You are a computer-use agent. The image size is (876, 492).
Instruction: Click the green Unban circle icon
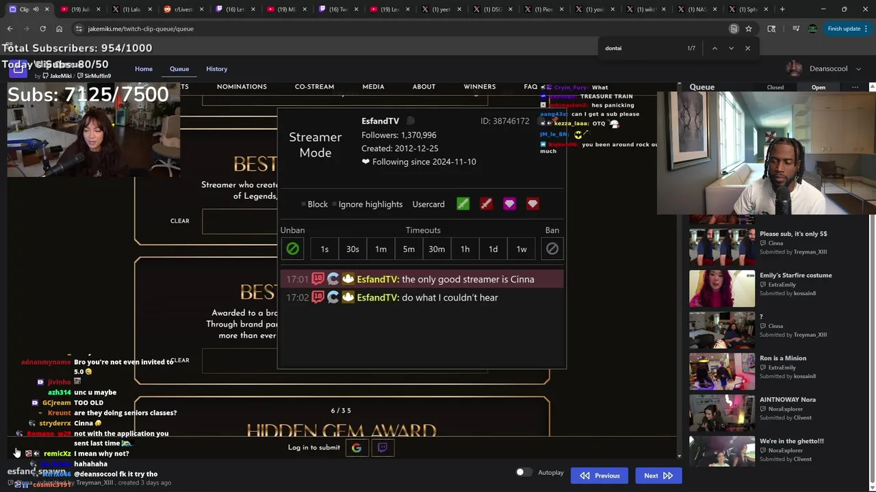(x=292, y=249)
